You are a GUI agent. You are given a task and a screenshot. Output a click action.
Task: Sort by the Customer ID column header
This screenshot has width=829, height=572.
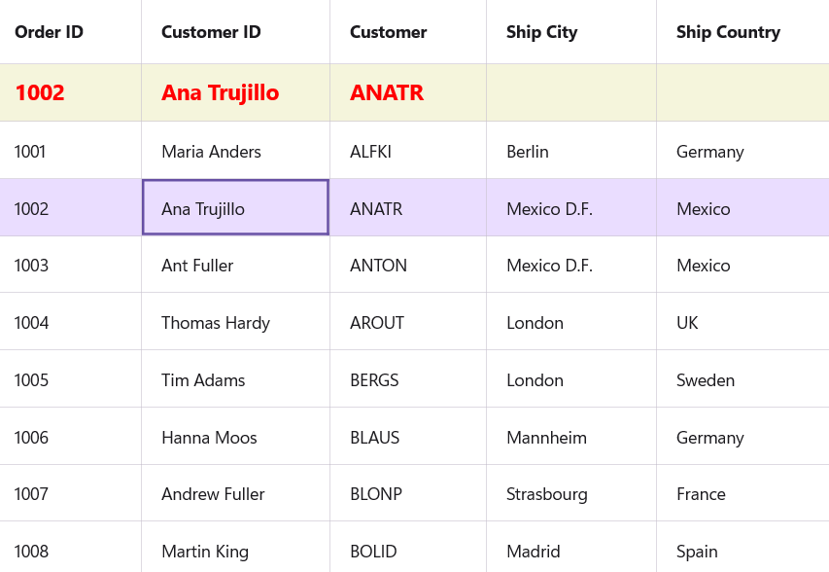[x=211, y=32]
